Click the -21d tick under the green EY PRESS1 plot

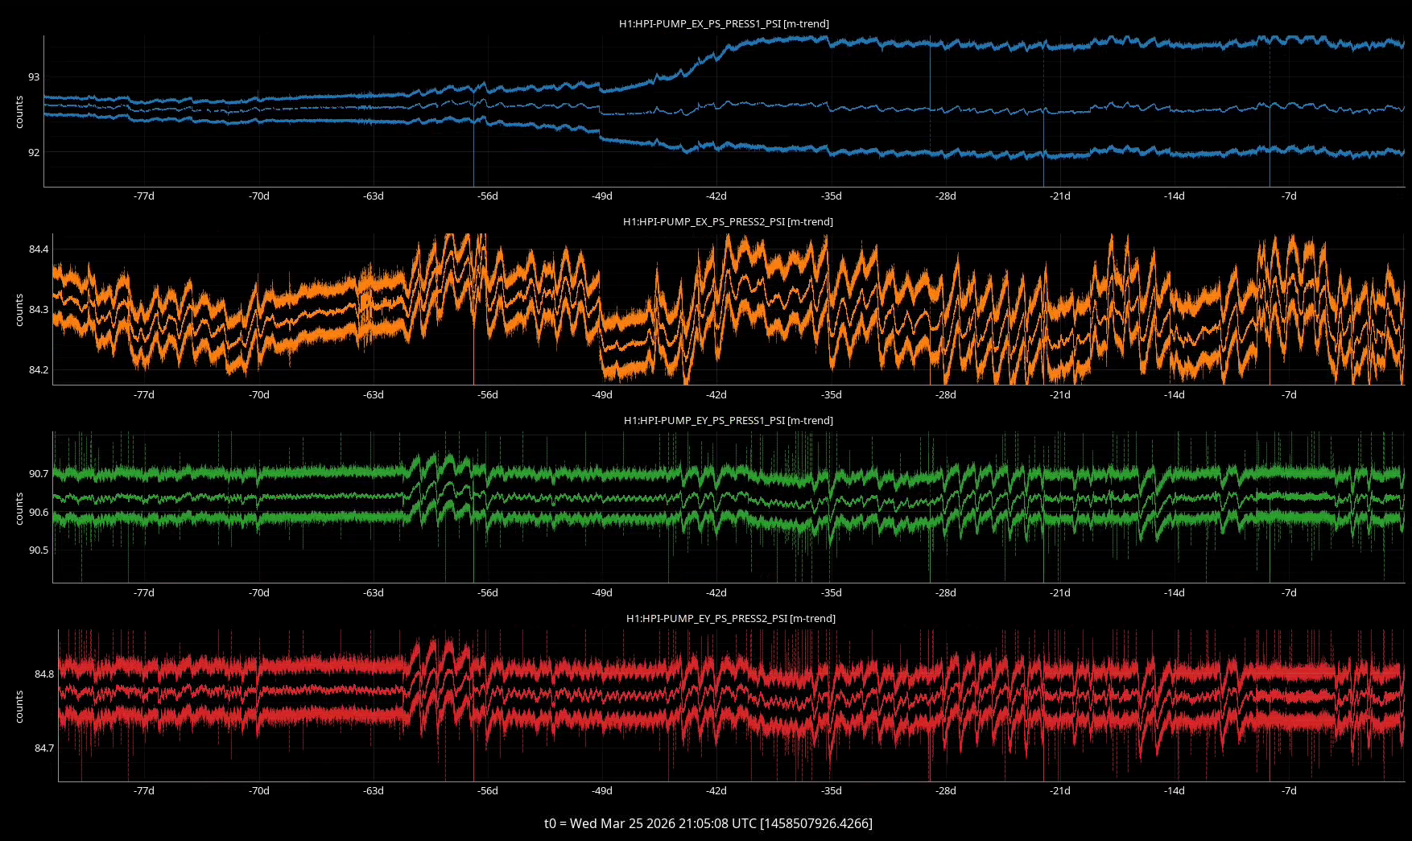click(x=1060, y=593)
